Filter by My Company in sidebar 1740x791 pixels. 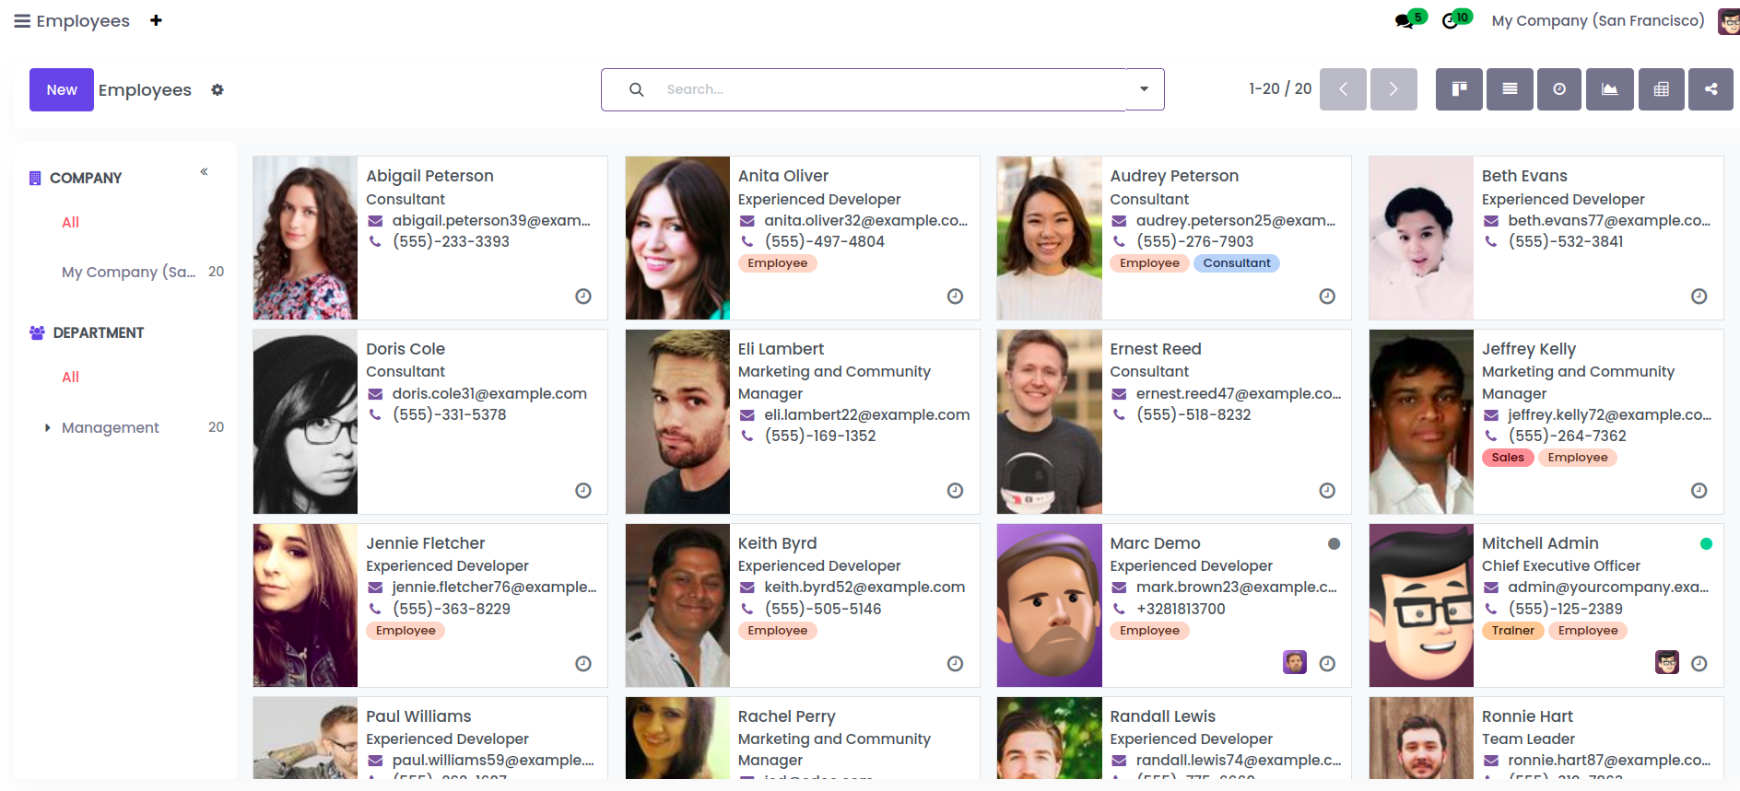pos(128,272)
